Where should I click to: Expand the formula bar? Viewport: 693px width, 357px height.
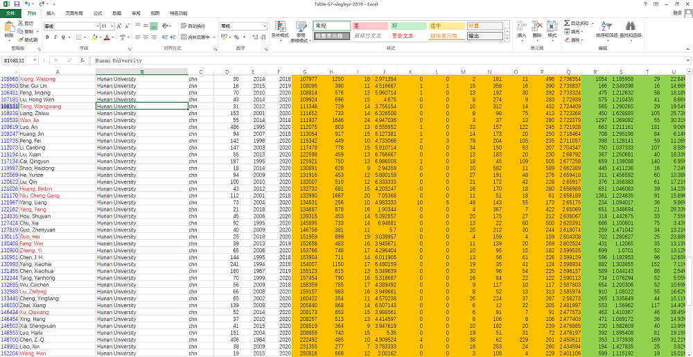(x=688, y=60)
